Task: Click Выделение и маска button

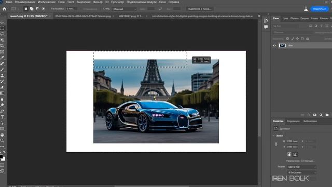Action: point(200,9)
